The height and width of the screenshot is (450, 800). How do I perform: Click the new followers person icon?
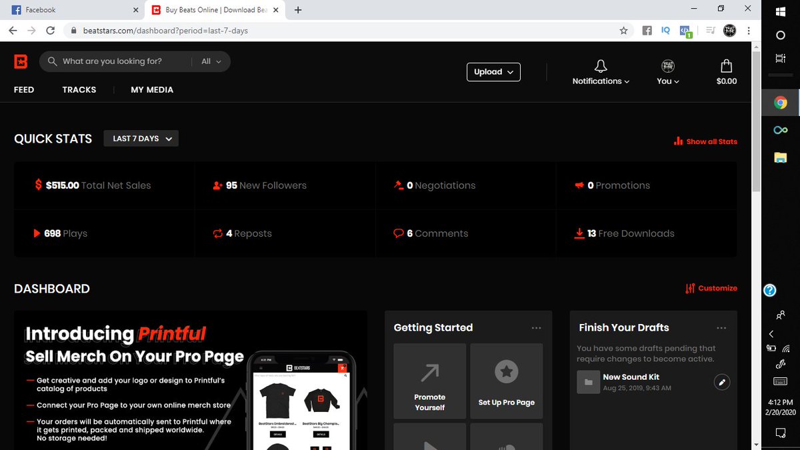click(x=217, y=185)
